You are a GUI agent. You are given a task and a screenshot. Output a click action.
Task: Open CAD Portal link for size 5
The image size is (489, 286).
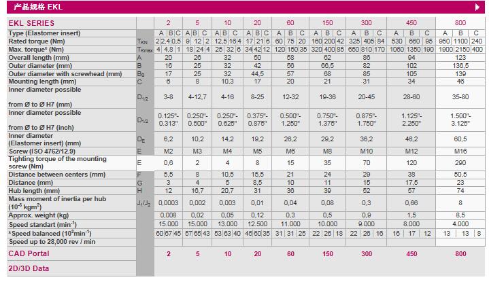coord(197,253)
